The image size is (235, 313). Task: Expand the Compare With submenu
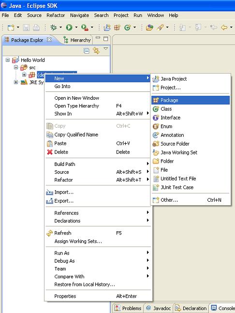(x=98, y=277)
